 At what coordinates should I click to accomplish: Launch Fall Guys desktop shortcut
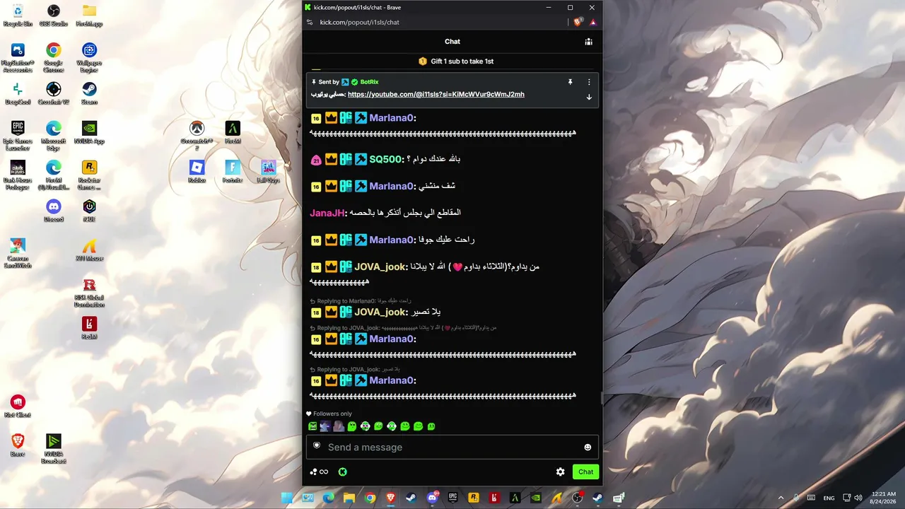coord(268,171)
